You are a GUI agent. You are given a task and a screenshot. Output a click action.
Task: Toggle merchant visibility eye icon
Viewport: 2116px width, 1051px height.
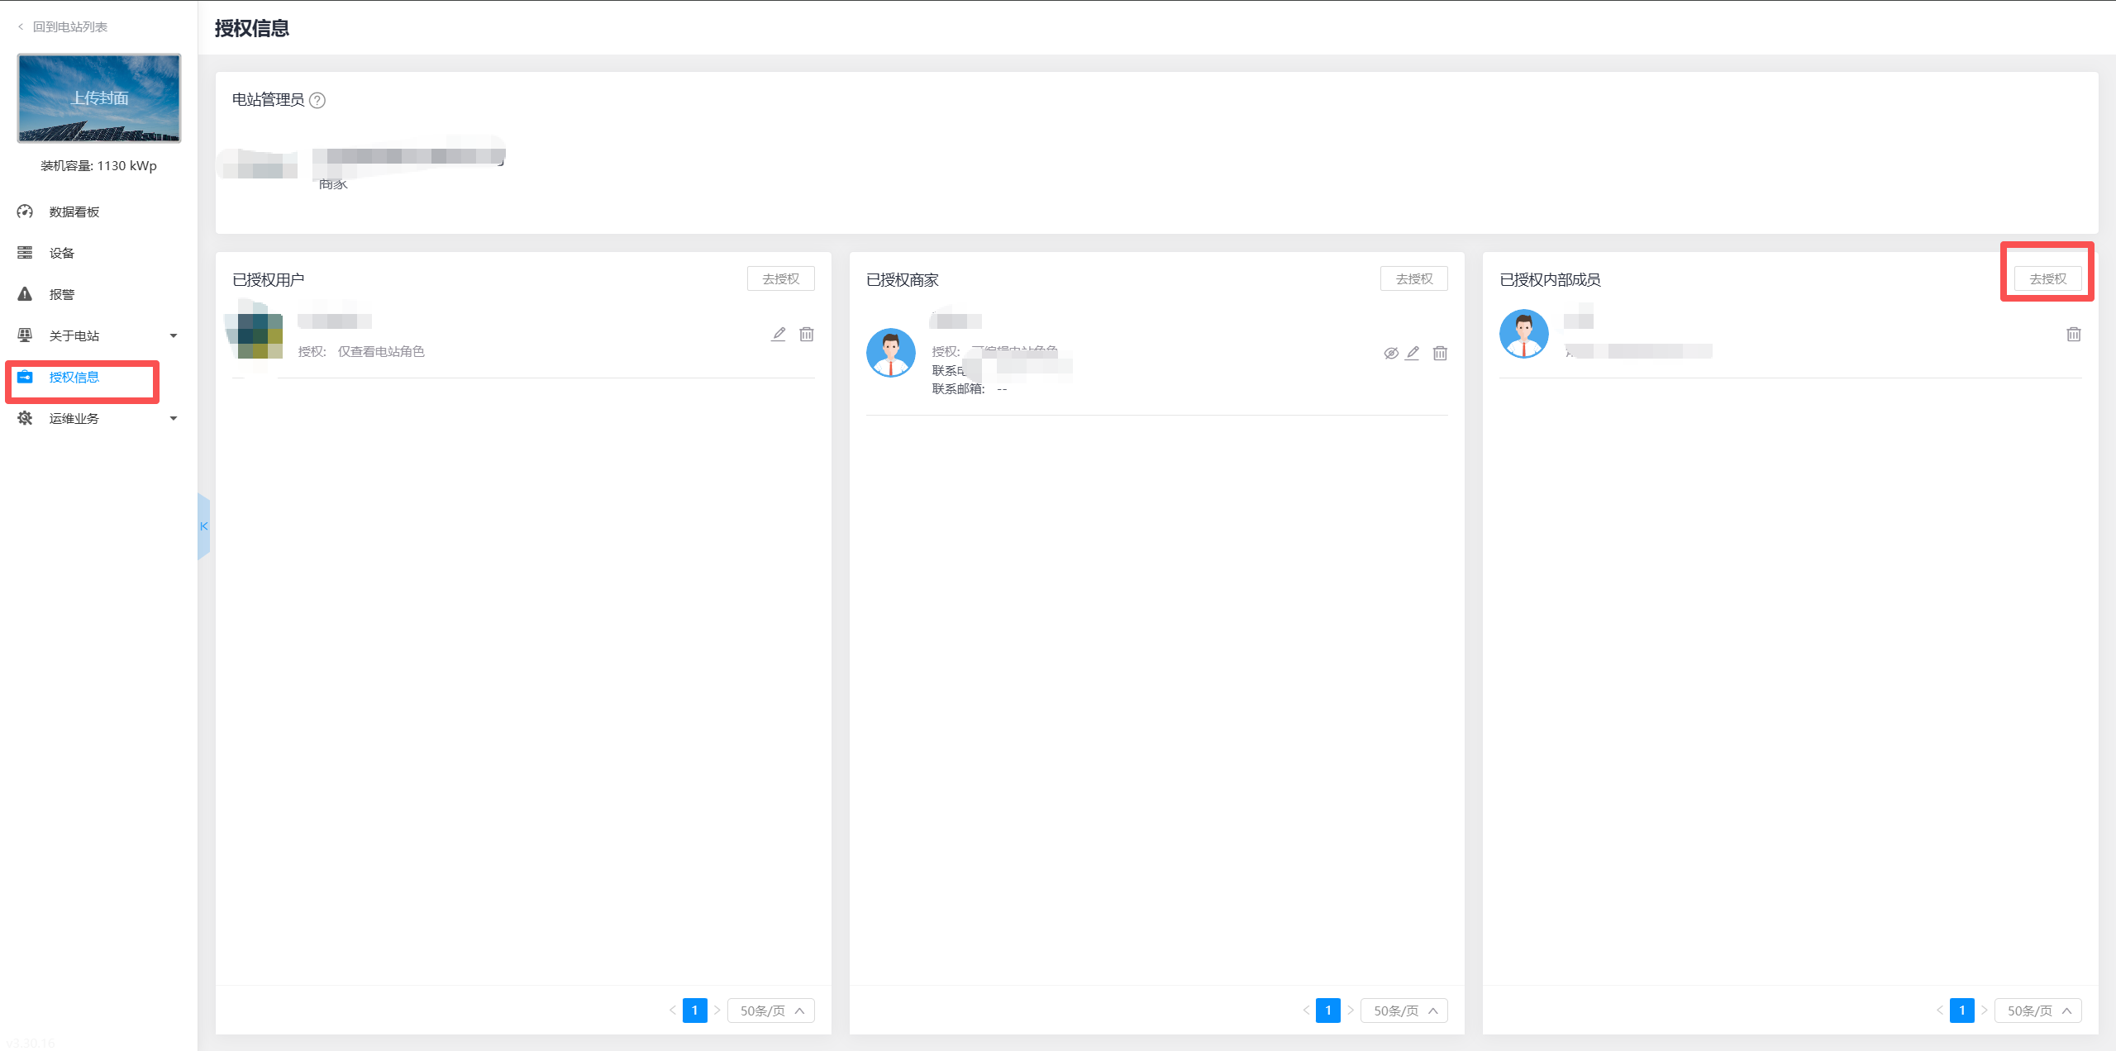(x=1391, y=353)
